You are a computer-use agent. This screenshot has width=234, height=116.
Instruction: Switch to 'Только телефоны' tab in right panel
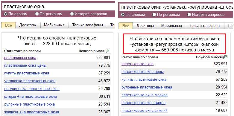[x=205, y=26]
